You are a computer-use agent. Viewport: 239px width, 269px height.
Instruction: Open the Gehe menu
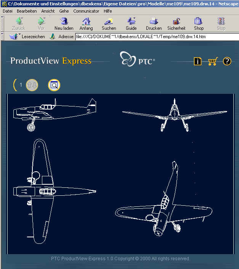pyautogui.click(x=64, y=11)
